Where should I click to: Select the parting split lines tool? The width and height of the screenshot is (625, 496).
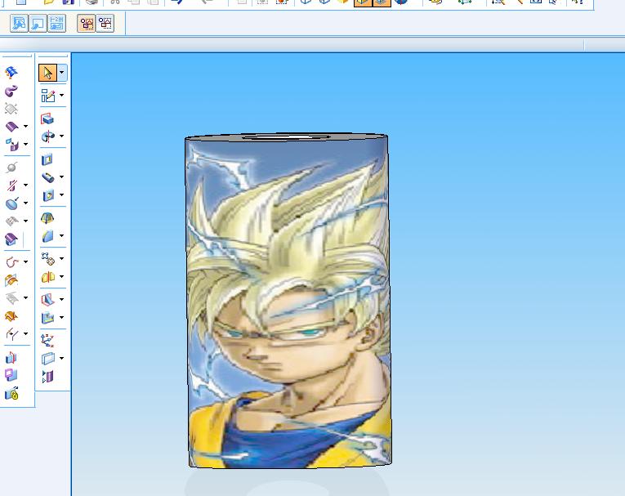pos(11,333)
